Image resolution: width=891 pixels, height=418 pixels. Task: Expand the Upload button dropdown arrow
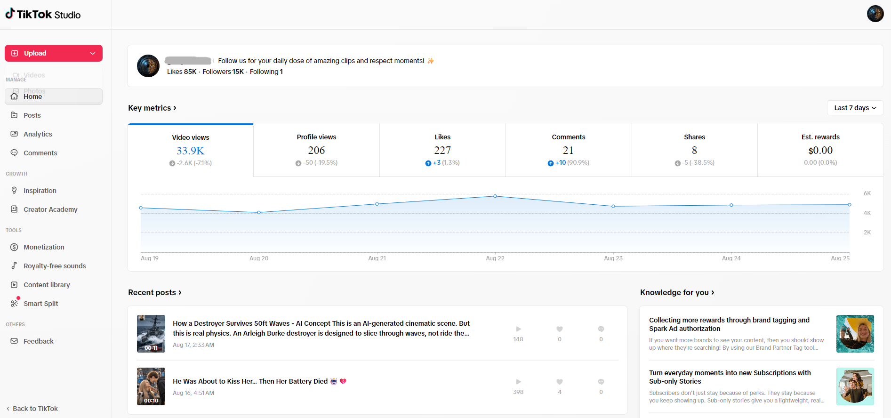(93, 53)
